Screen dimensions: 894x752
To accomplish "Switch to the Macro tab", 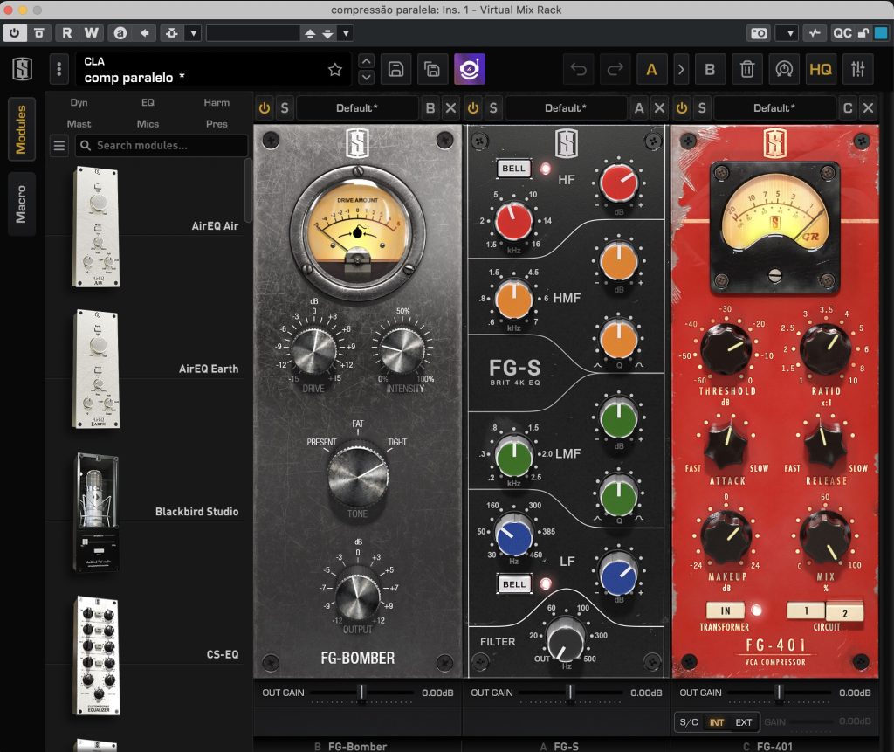I will pos(22,204).
